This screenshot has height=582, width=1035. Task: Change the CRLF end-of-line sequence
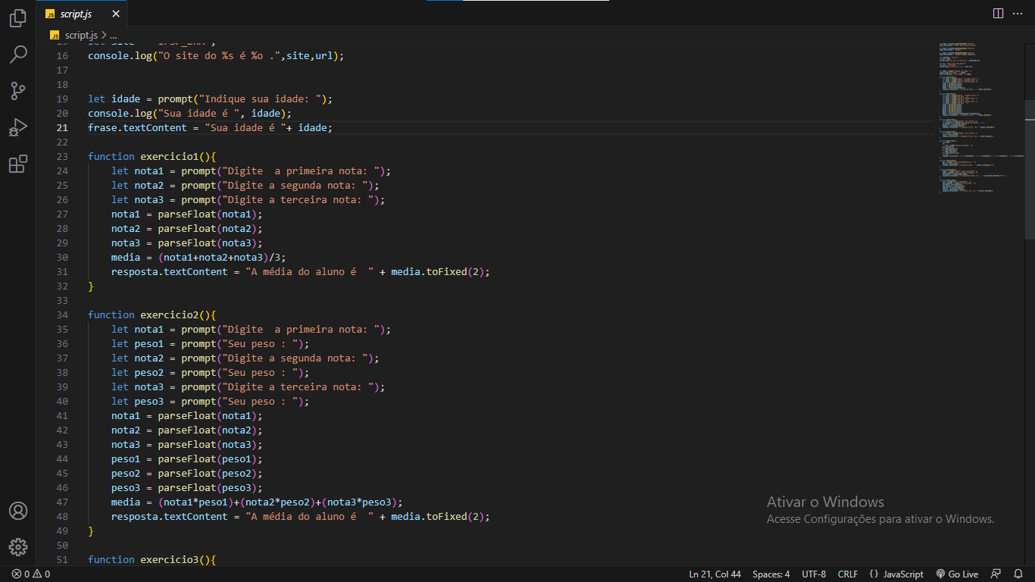click(847, 574)
